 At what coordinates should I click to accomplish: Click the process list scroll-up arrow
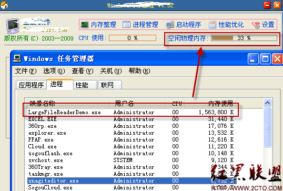tap(267, 103)
